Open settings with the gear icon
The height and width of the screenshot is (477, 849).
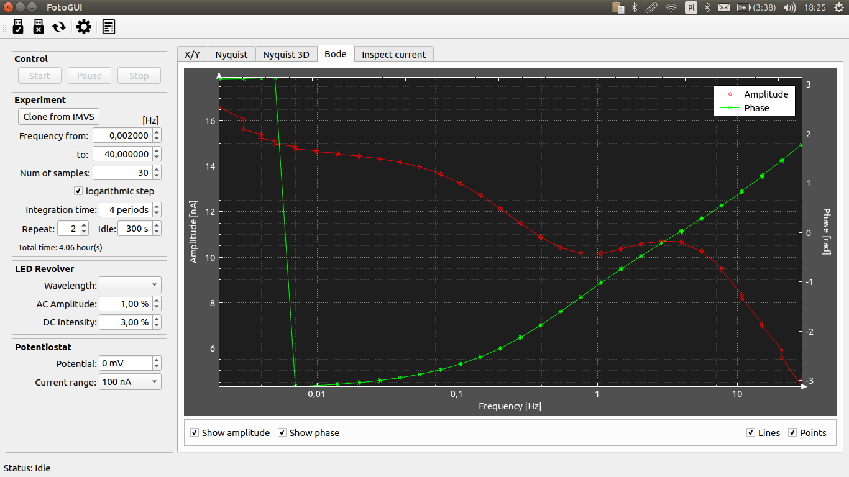[84, 27]
